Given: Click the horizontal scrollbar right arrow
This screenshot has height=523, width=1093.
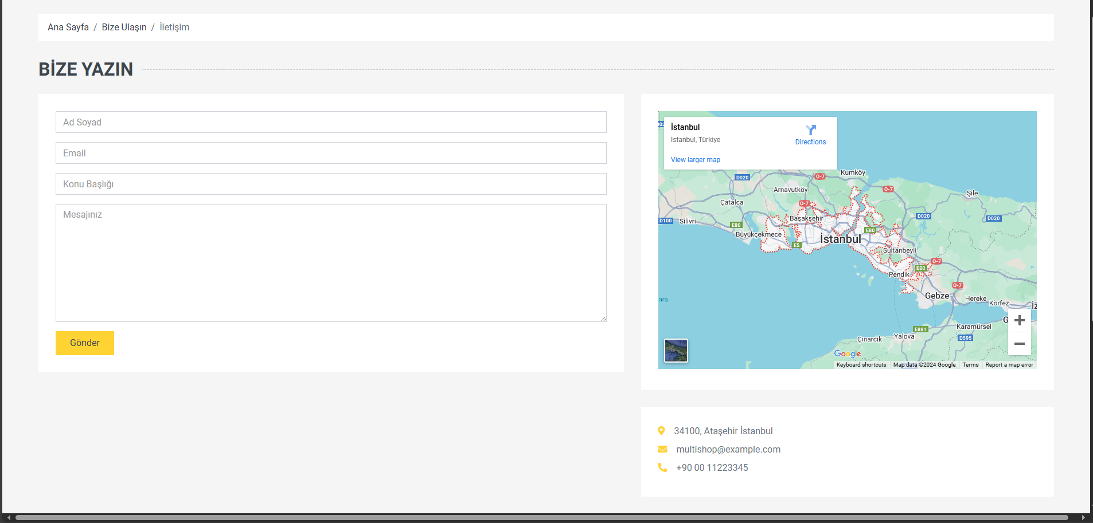Looking at the screenshot, I should coord(1083,517).
